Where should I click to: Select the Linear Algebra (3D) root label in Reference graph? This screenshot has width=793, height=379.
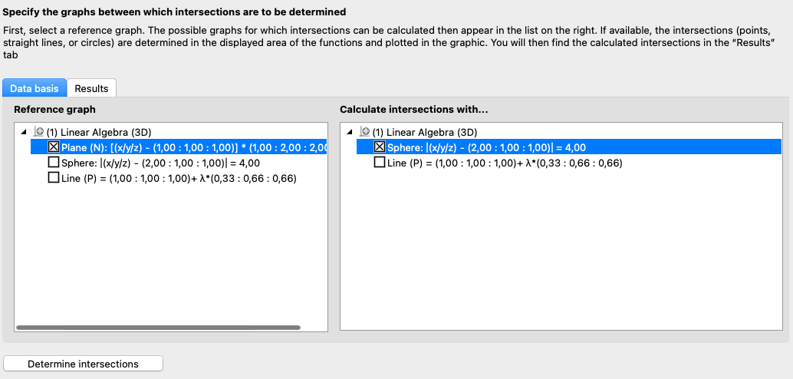click(x=99, y=132)
